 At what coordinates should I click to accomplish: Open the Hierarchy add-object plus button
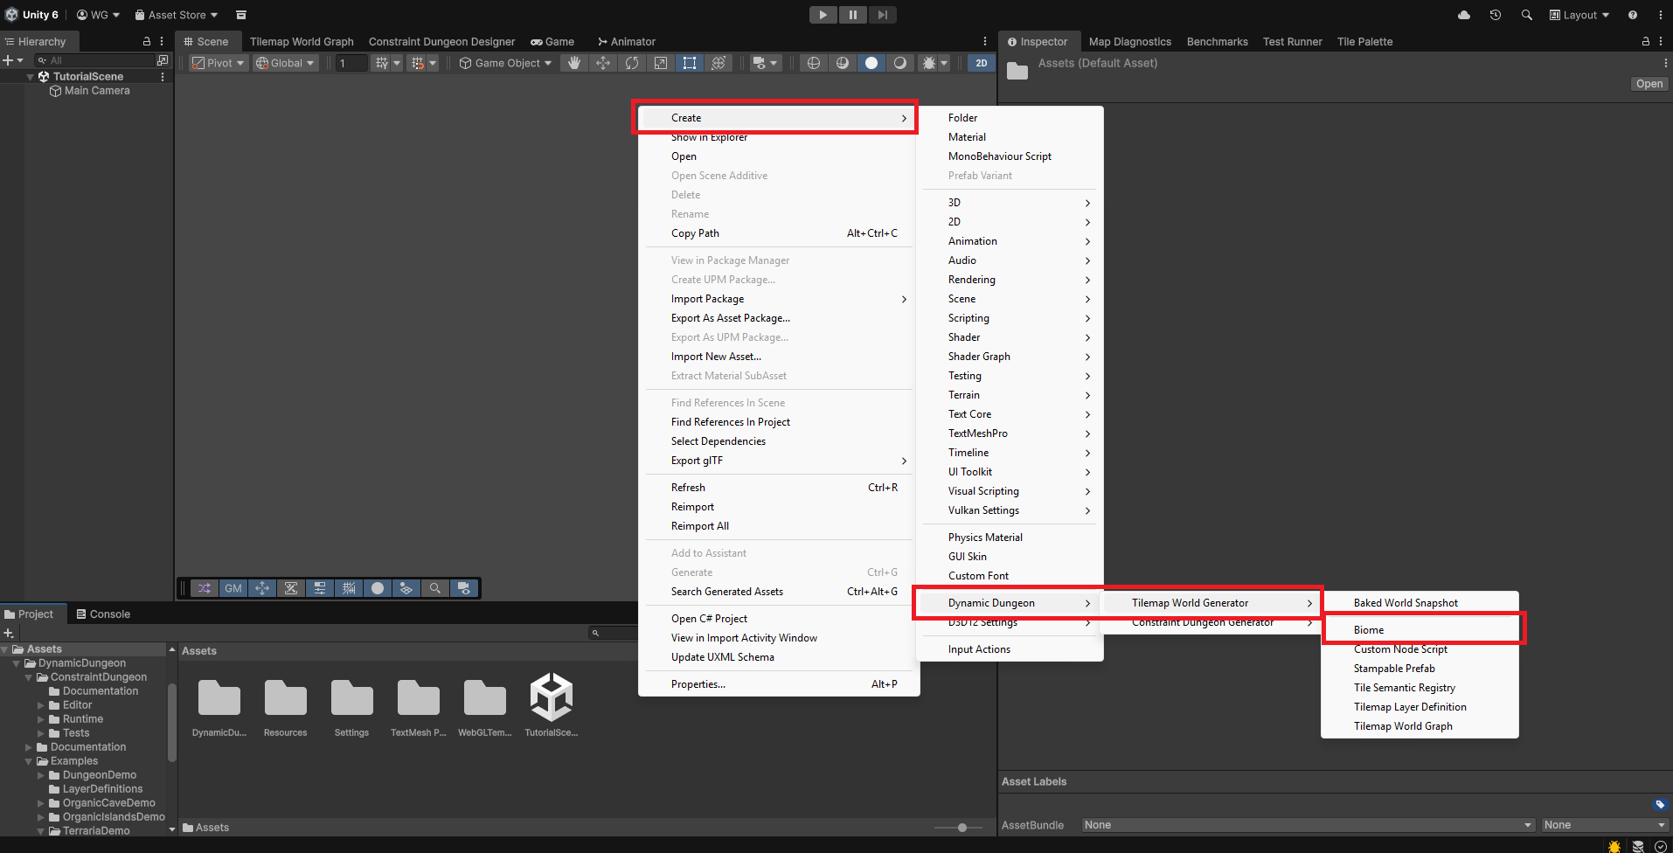pyautogui.click(x=12, y=60)
